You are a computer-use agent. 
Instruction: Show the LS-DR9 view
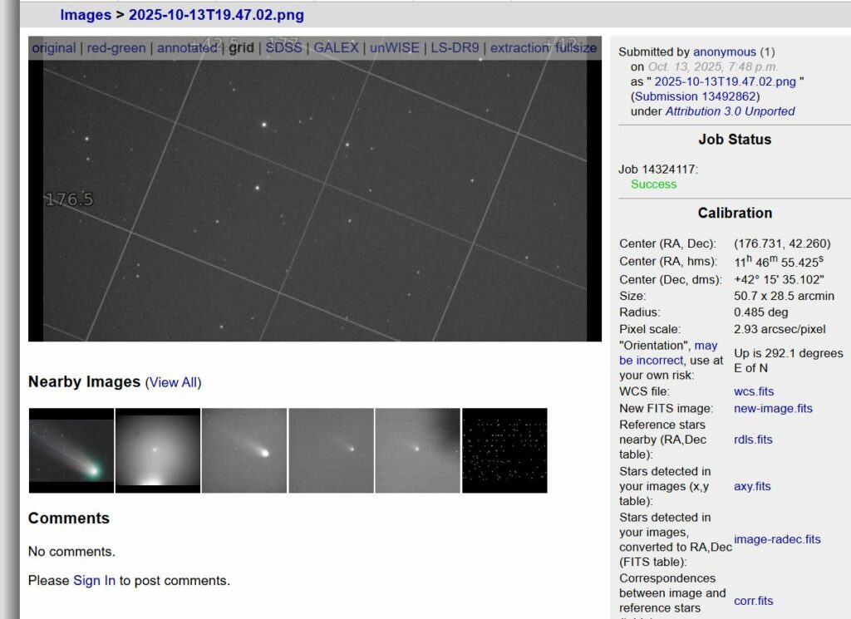click(x=455, y=48)
